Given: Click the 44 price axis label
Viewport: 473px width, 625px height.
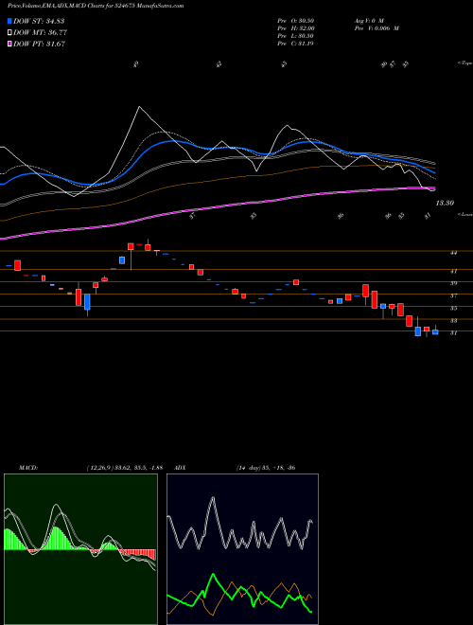Looking at the screenshot, I should (453, 253).
